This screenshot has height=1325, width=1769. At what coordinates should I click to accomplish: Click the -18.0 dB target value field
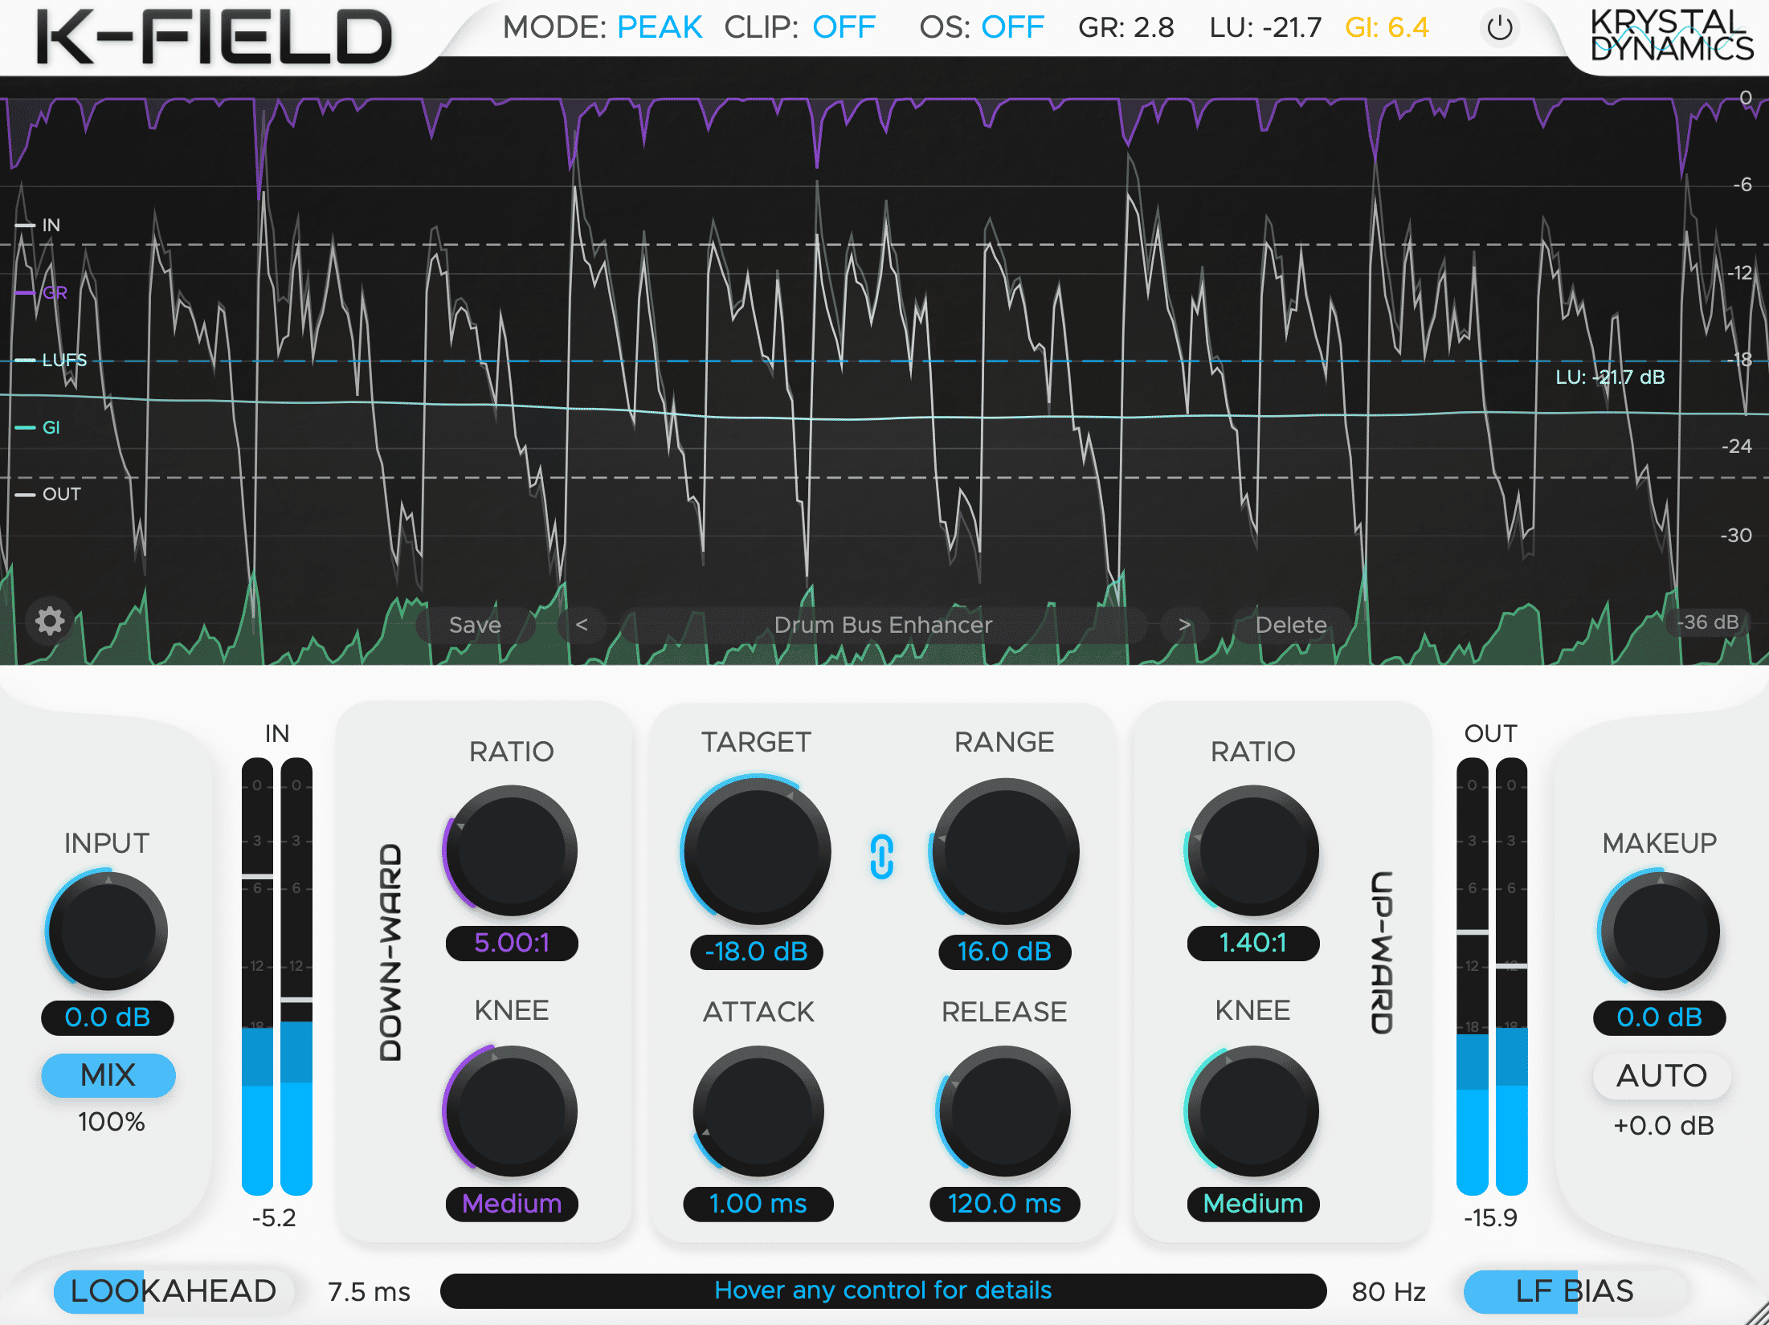tap(757, 952)
